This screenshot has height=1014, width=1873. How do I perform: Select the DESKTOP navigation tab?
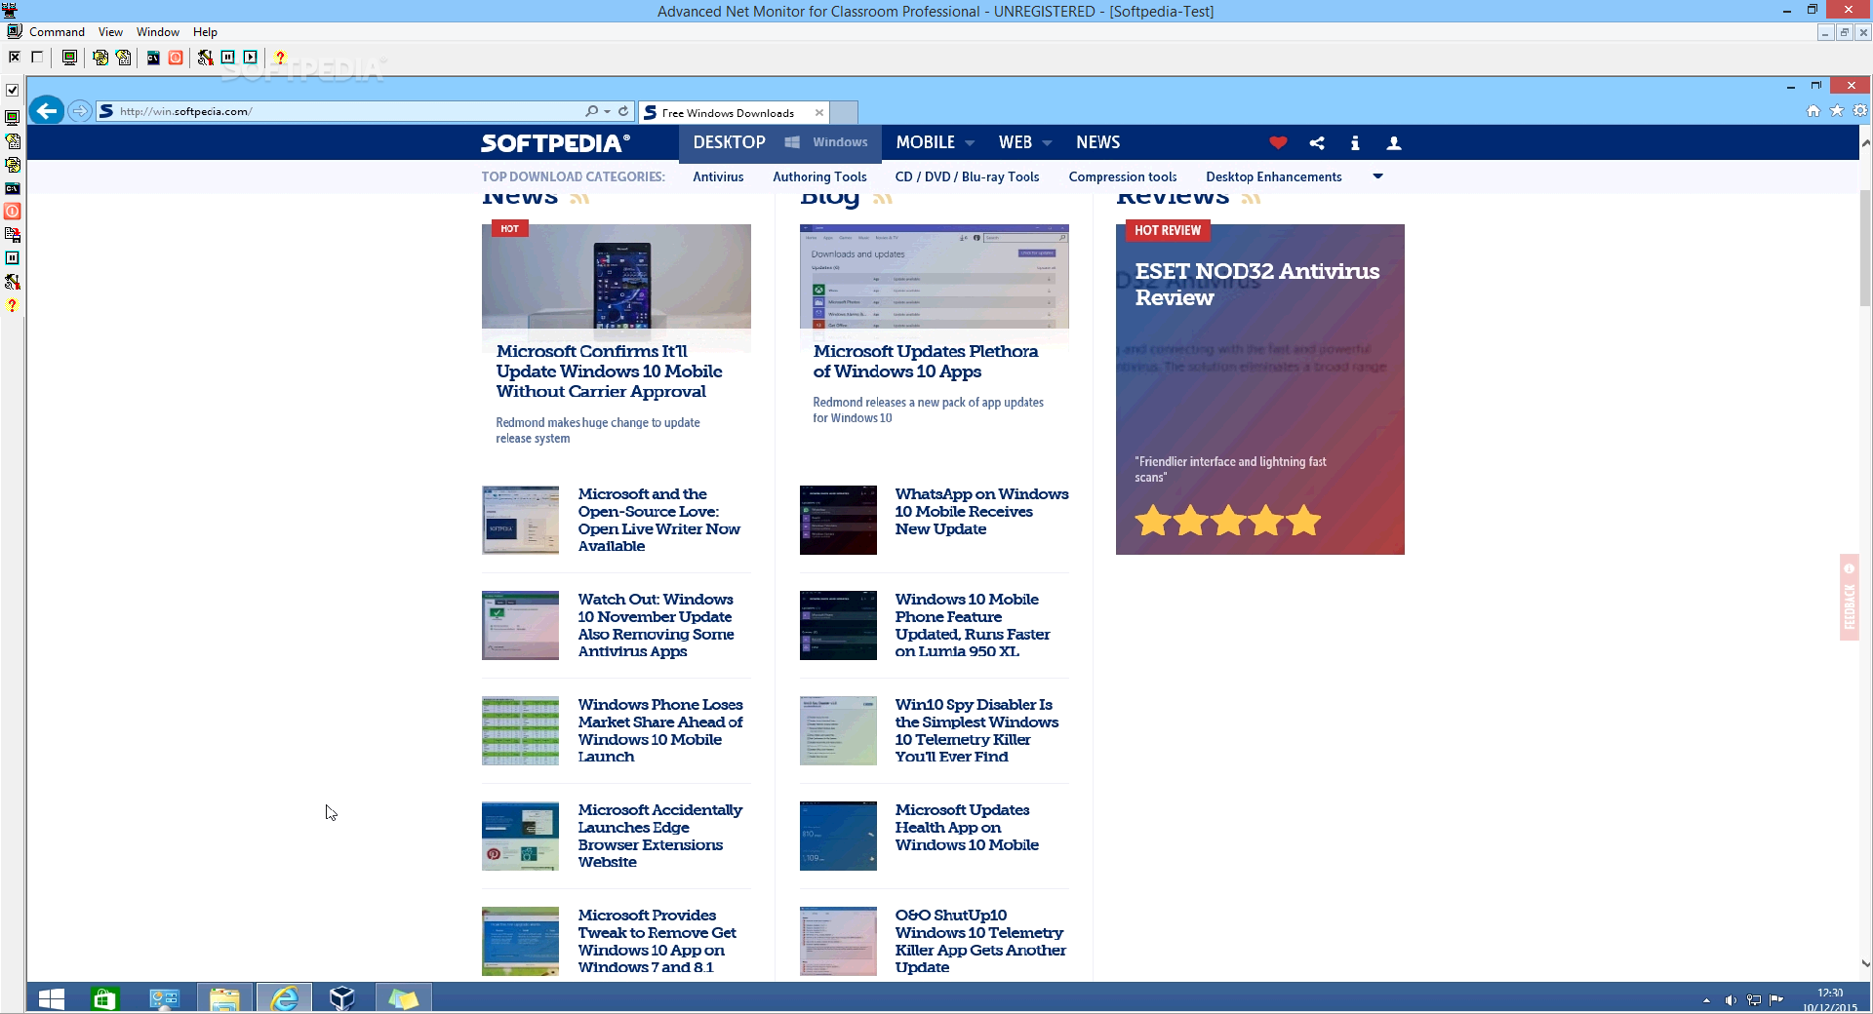pos(729,142)
